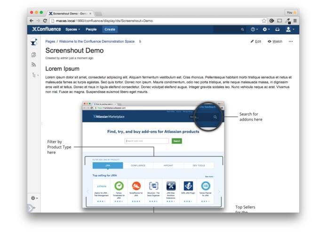327x232 pixels.
Task: Click the 'created by admin' byline text
Action: pos(69,58)
